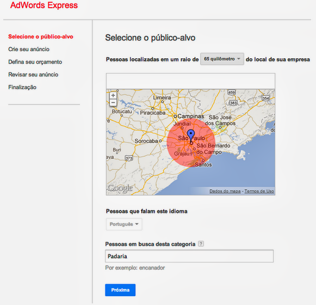316x305 pixels.
Task: Zoom in on the map
Action: click(x=113, y=95)
